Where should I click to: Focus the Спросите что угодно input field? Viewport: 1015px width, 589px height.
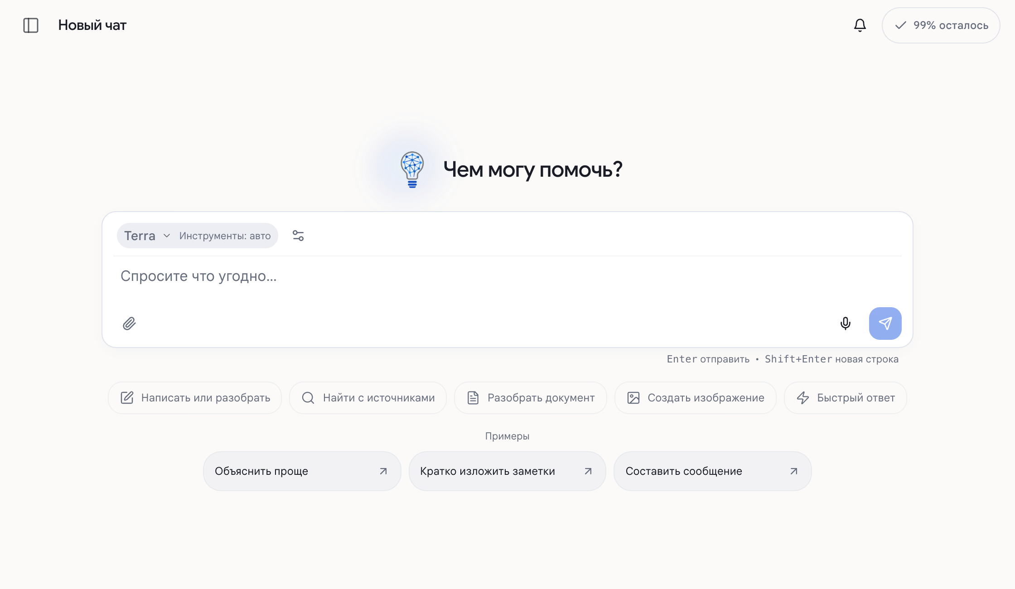click(507, 276)
